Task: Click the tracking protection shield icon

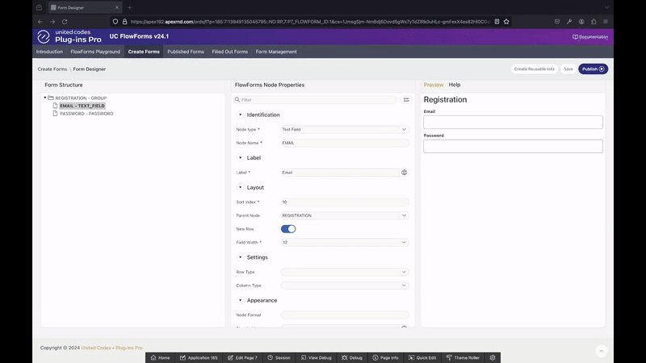Action: coord(115,22)
